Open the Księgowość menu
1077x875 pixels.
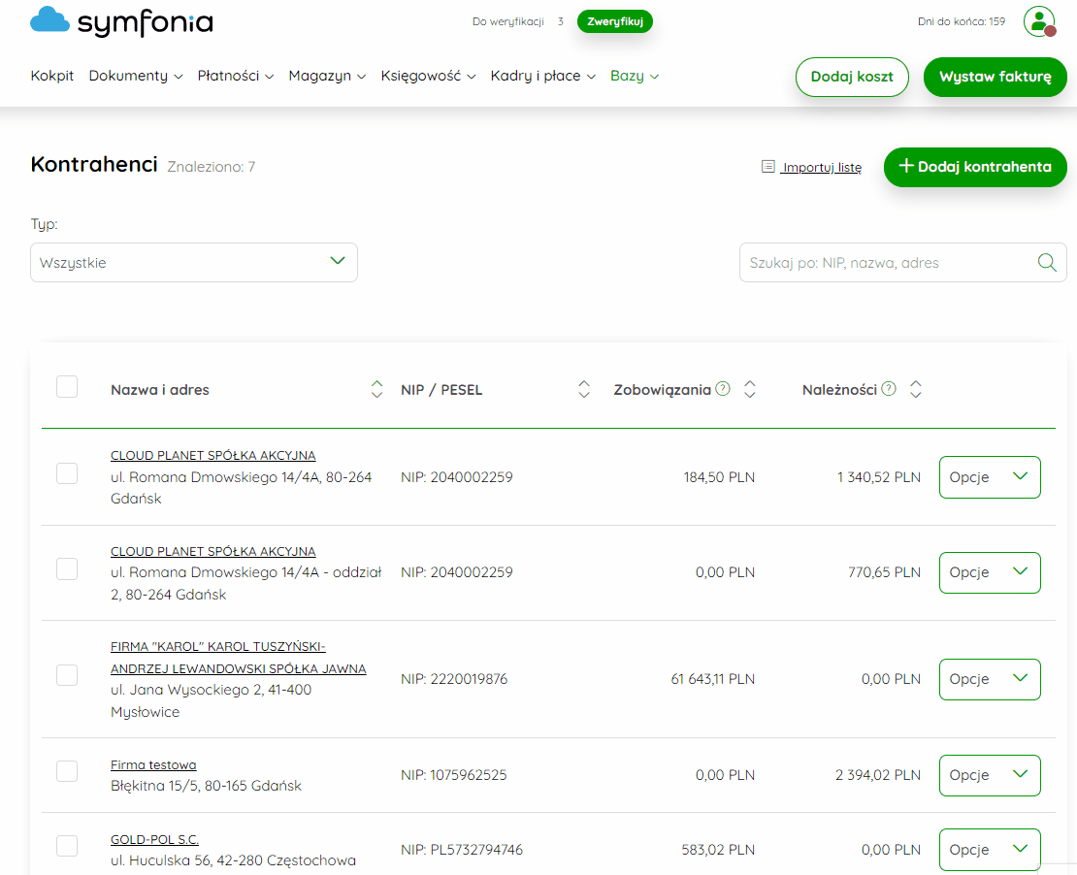pyautogui.click(x=428, y=76)
